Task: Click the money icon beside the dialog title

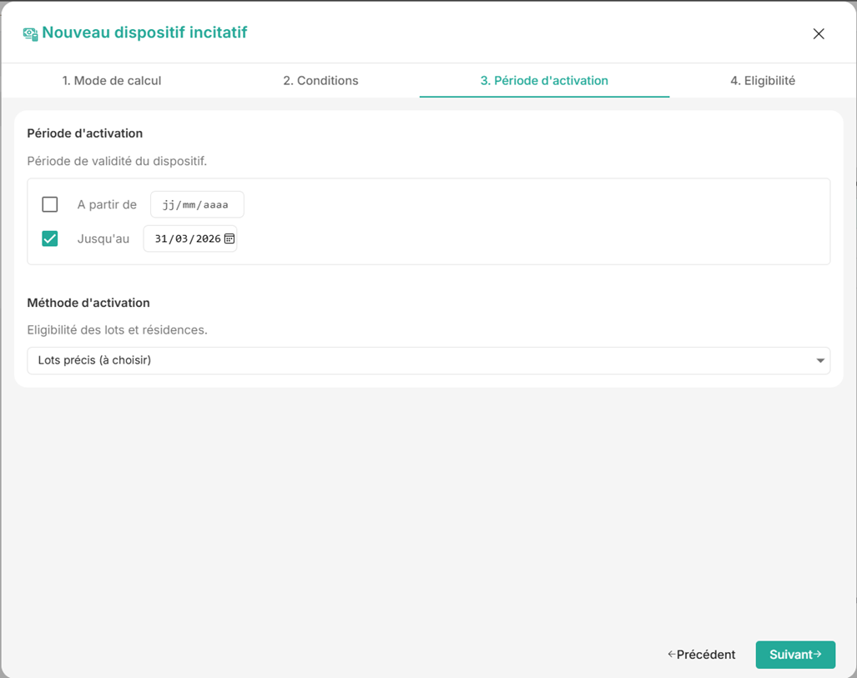Action: click(x=31, y=34)
